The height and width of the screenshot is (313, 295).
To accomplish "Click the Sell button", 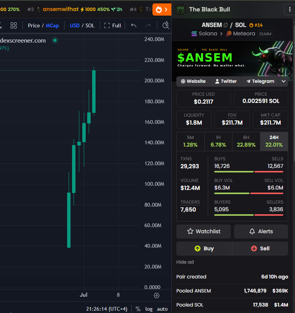I will click(260, 248).
